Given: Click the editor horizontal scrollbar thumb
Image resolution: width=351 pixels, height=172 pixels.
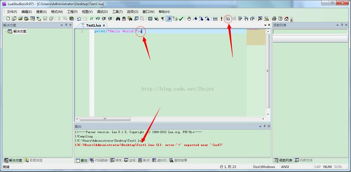Looking at the screenshot, I should 105,119.
